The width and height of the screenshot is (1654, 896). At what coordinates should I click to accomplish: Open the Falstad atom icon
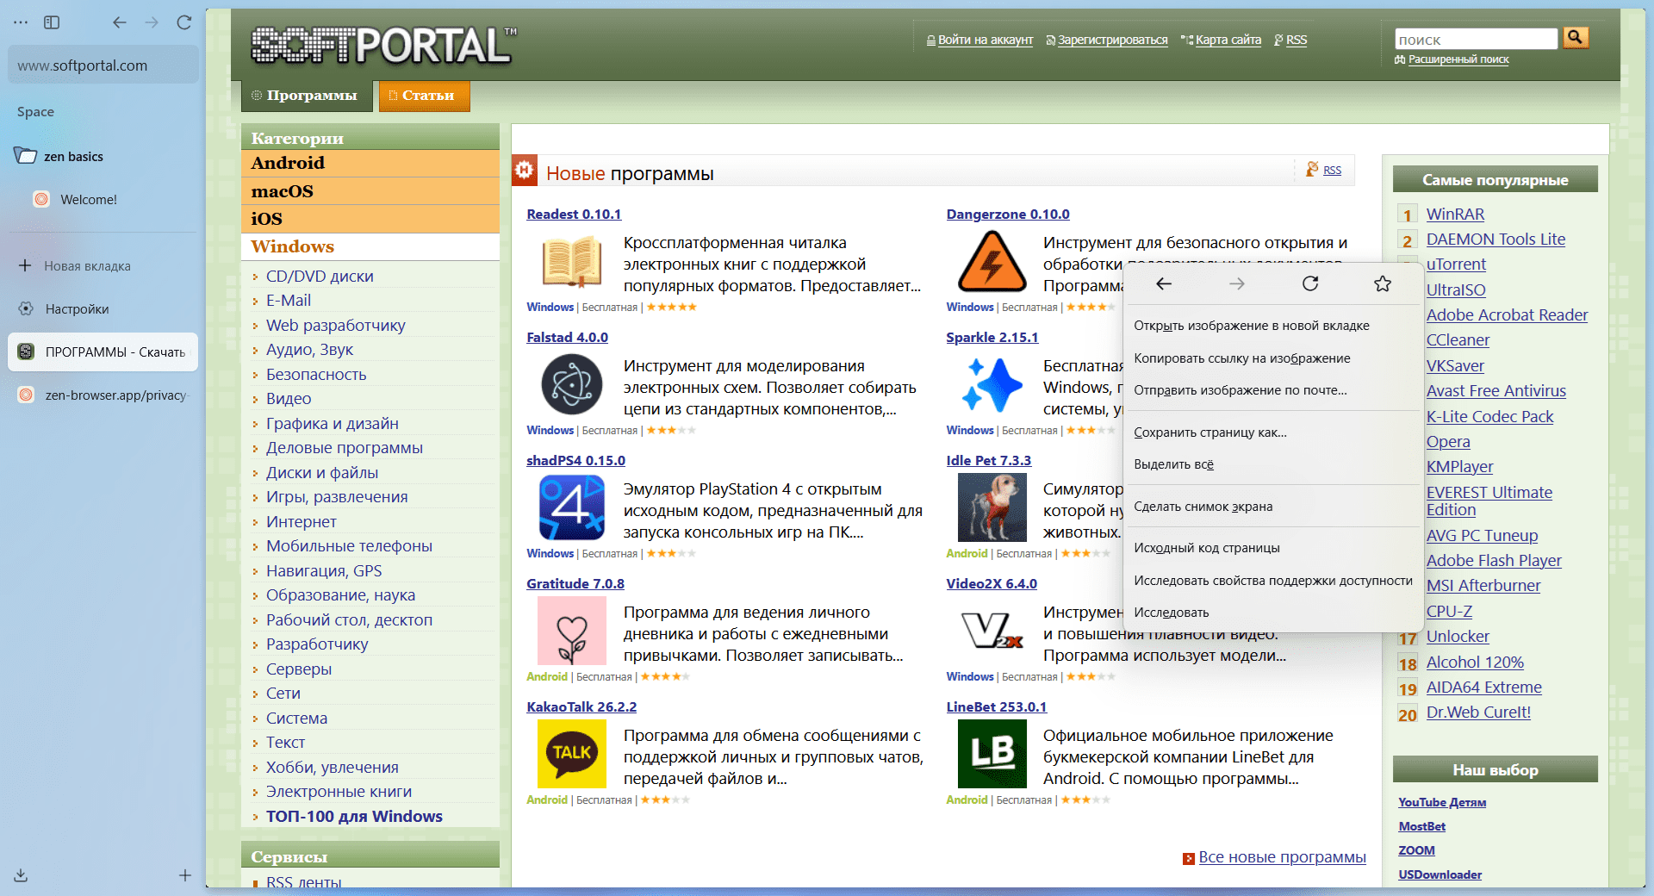[x=571, y=385]
